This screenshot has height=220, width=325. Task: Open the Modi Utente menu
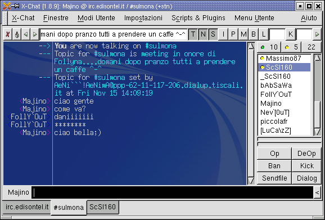96,18
